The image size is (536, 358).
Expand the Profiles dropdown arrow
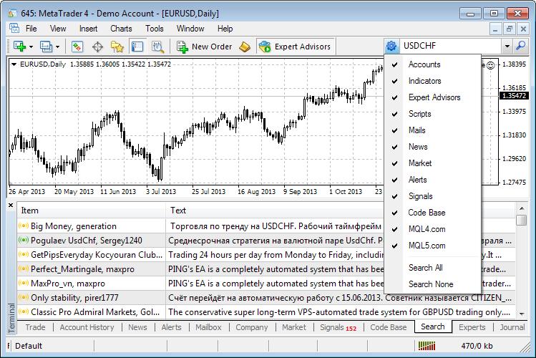57,47
